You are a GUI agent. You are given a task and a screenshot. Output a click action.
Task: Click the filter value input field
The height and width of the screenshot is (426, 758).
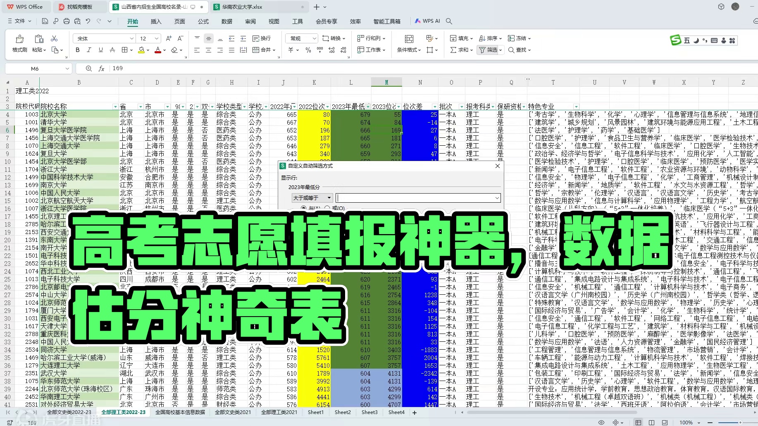(x=417, y=198)
